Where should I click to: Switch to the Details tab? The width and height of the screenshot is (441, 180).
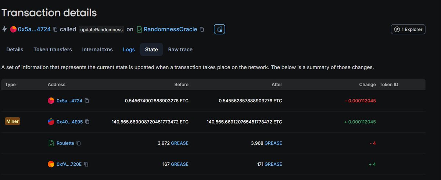[15, 49]
